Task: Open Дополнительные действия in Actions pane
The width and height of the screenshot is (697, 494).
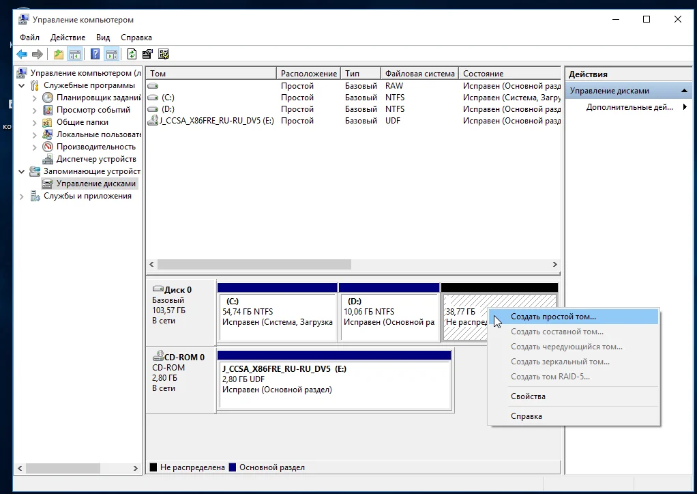Action: (x=629, y=107)
